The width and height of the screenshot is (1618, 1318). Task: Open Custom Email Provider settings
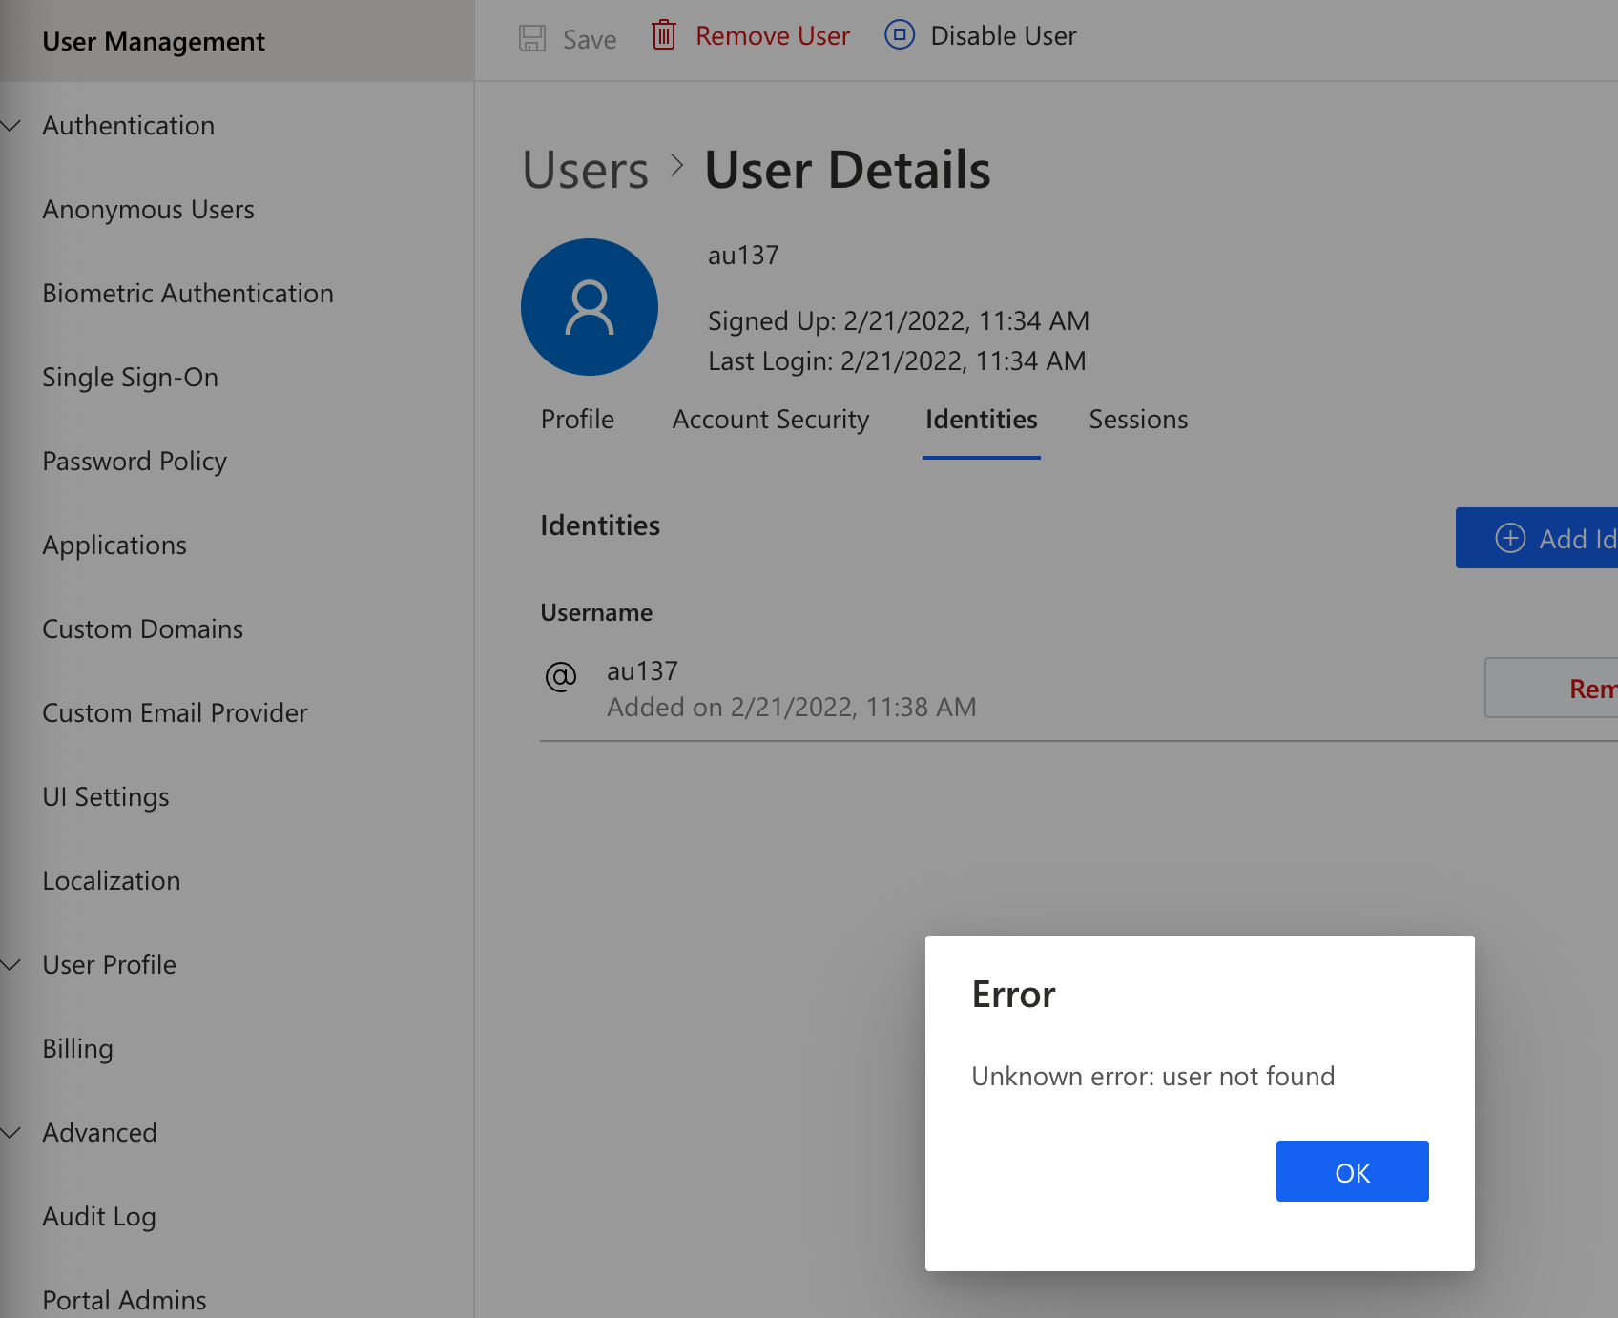[176, 712]
